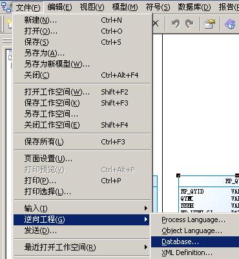Choose 打开(O)... menu entry
The image size is (239, 259).
click(82, 31)
